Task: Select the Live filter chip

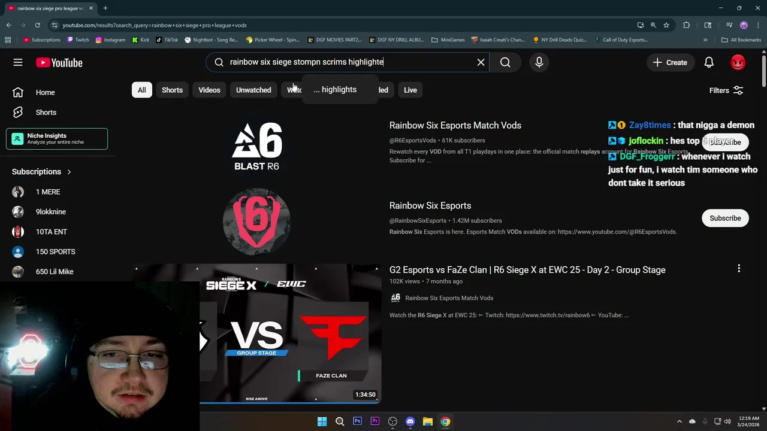Action: [x=410, y=90]
